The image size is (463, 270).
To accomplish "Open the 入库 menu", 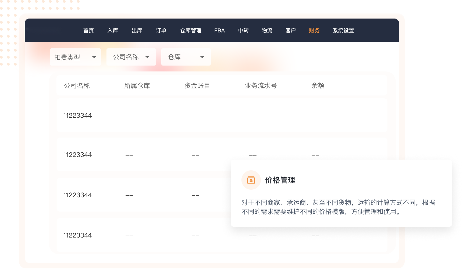I will click(x=113, y=31).
